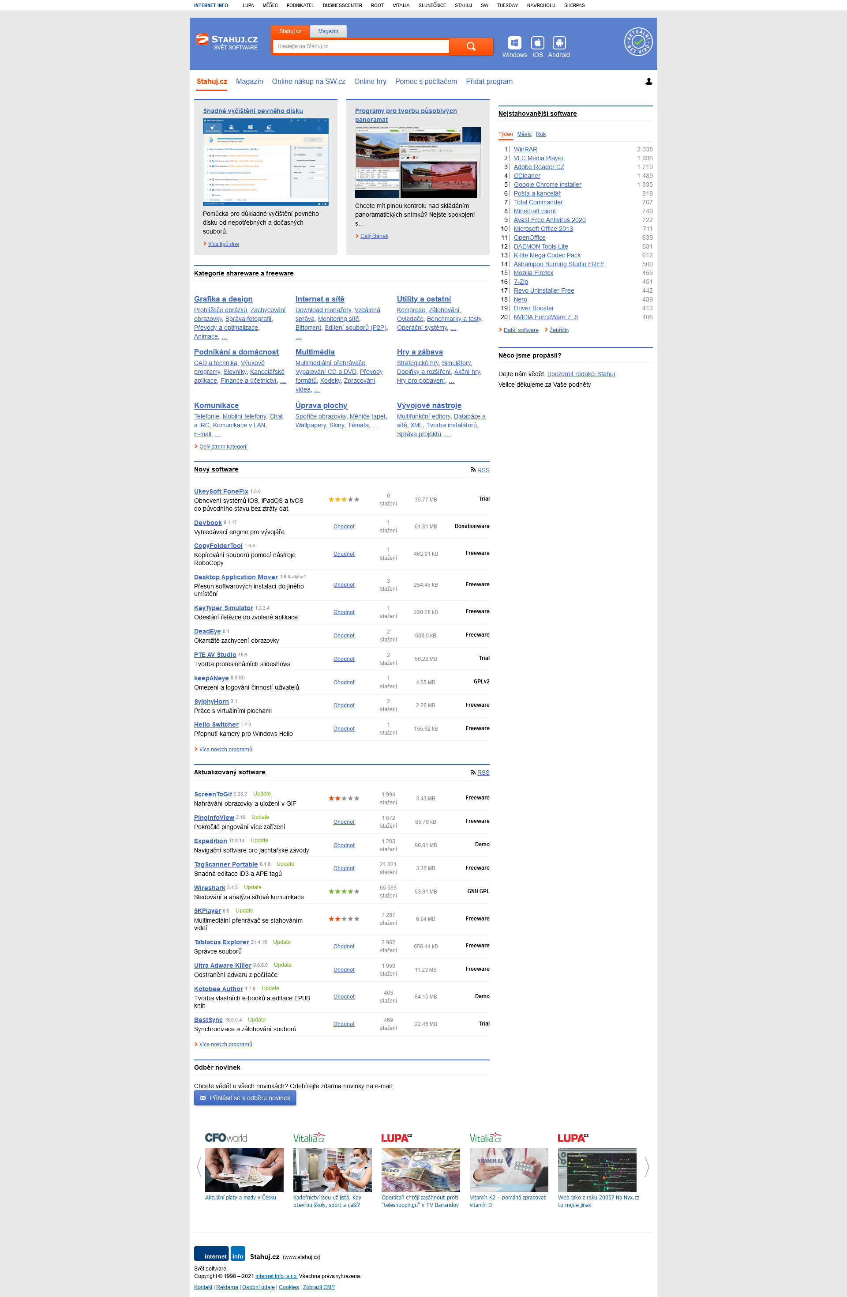The width and height of the screenshot is (847, 1297).
Task: Click the first LUPA logo in carousel
Action: [x=397, y=1138]
